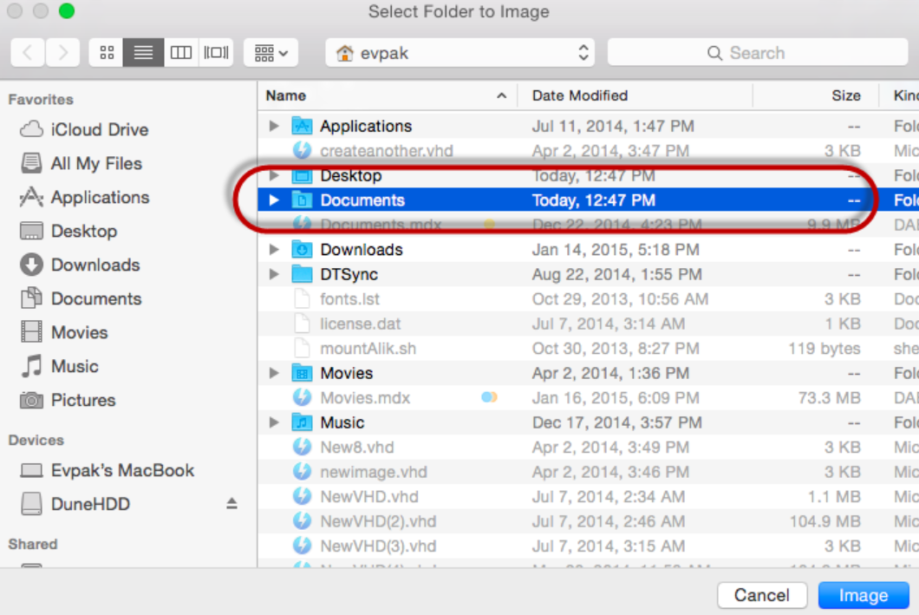Image resolution: width=919 pixels, height=615 pixels.
Task: Click the Cancel button
Action: tap(761, 595)
